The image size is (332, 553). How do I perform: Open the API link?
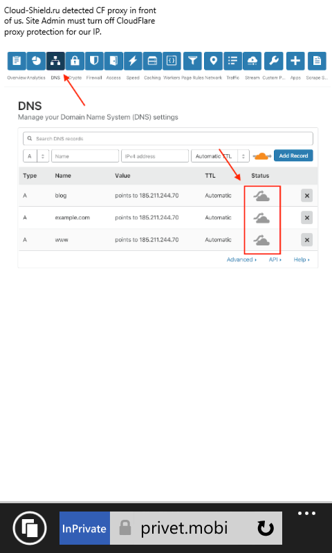(275, 260)
